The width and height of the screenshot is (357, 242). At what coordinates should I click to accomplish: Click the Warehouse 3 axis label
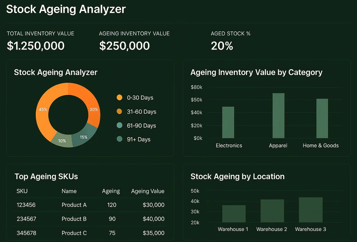tap(310, 229)
